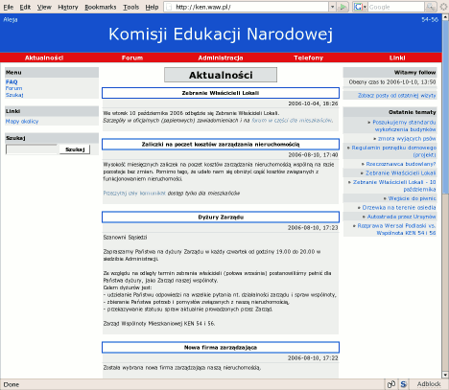Click the Komisji Edukacji Narodowej banner title
This screenshot has width=449, height=390.
[221, 34]
